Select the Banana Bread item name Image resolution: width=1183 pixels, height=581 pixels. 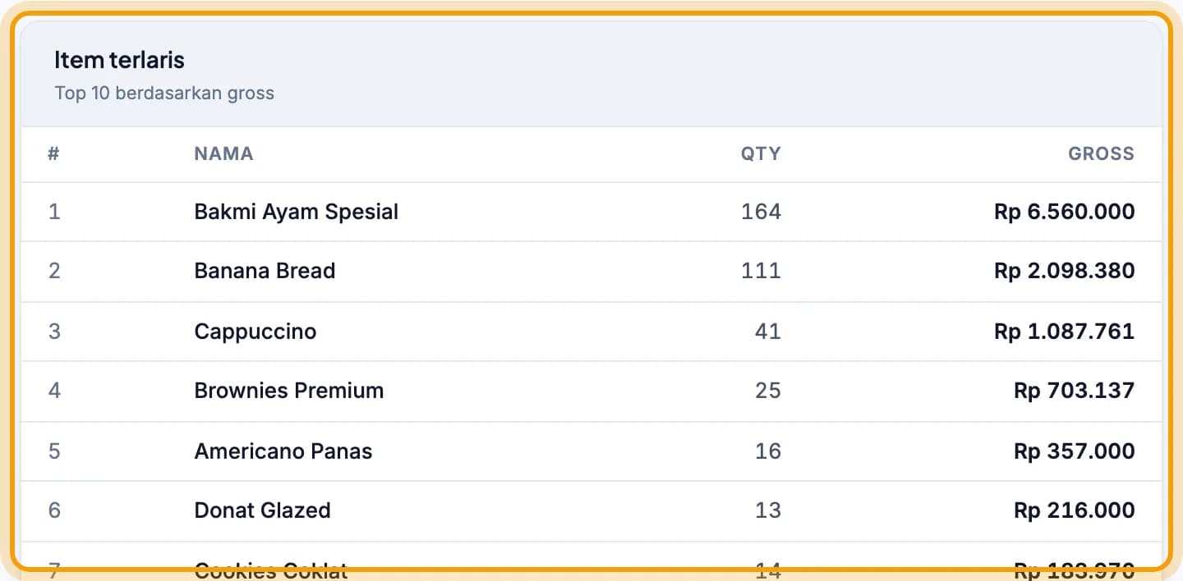[265, 271]
